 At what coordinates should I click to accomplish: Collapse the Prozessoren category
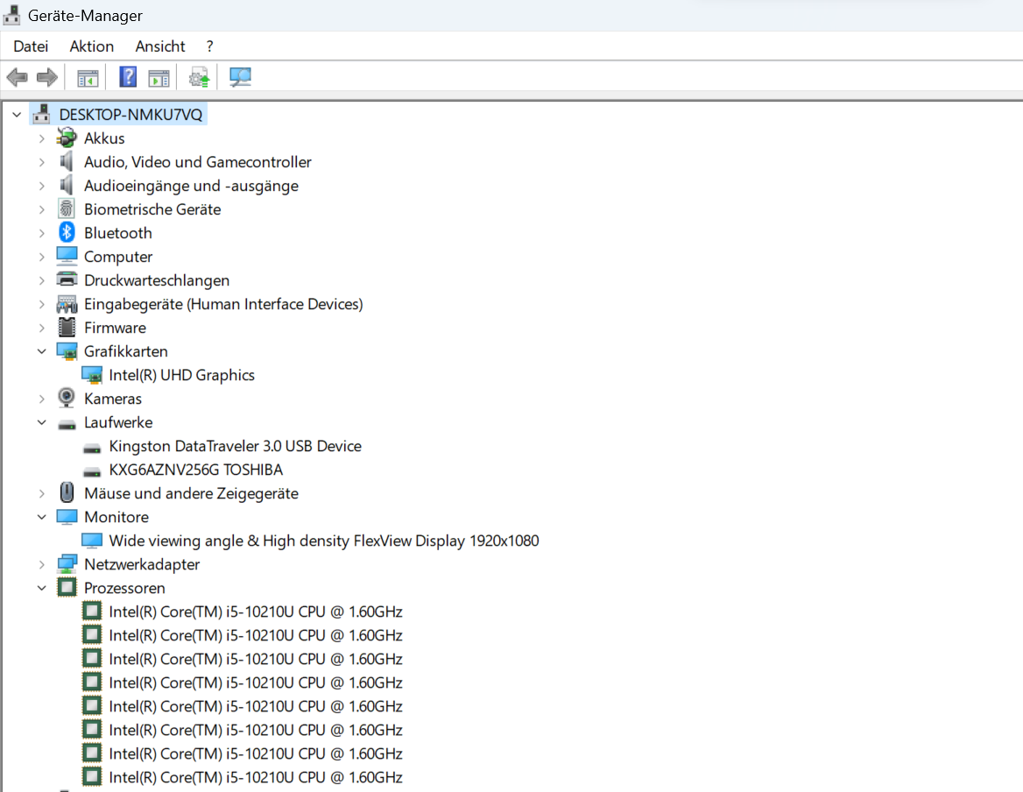(42, 588)
